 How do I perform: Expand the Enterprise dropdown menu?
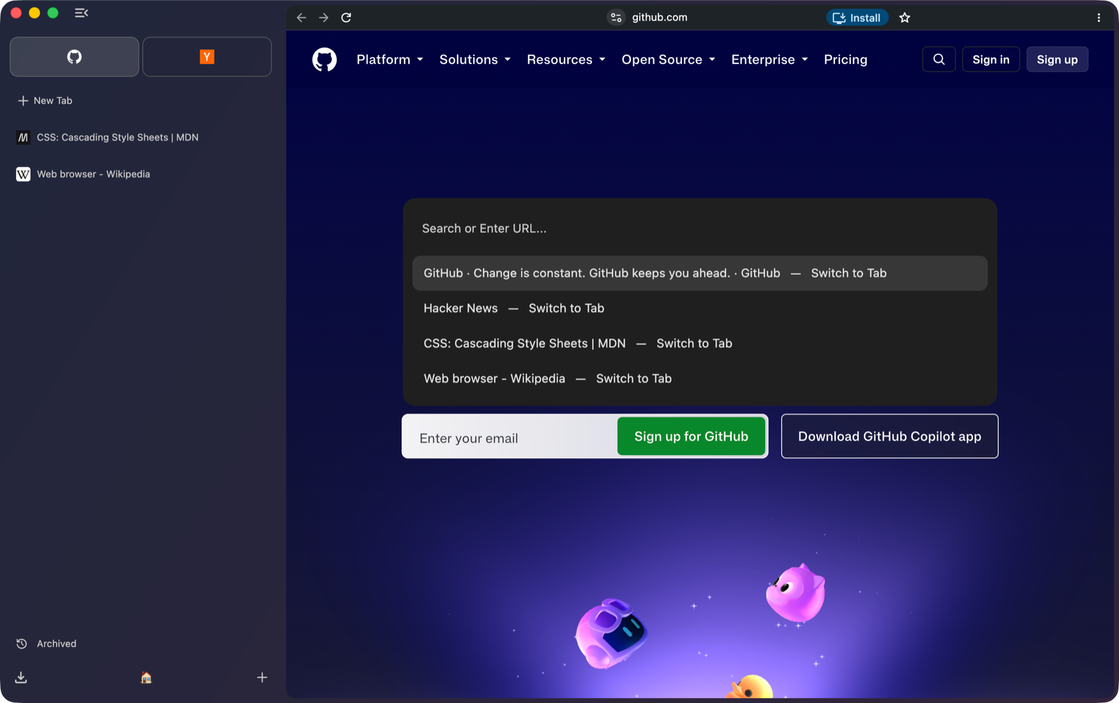coord(770,60)
